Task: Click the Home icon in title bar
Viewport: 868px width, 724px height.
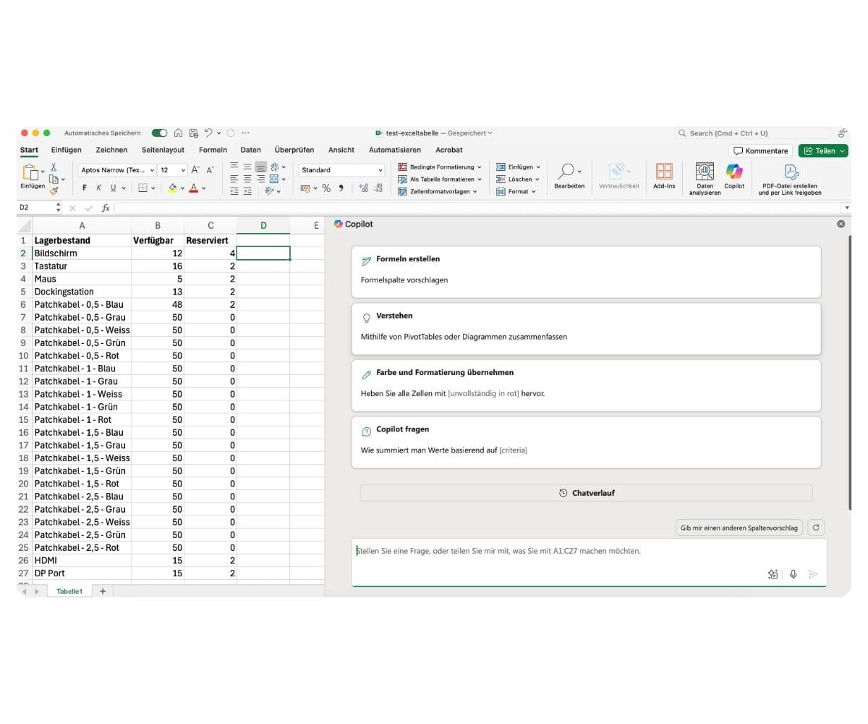Action: (x=178, y=133)
